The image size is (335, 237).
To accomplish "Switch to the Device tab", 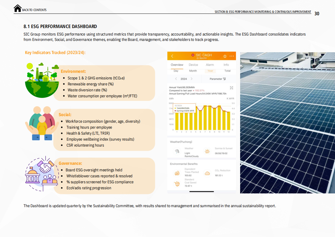I will [193, 65].
